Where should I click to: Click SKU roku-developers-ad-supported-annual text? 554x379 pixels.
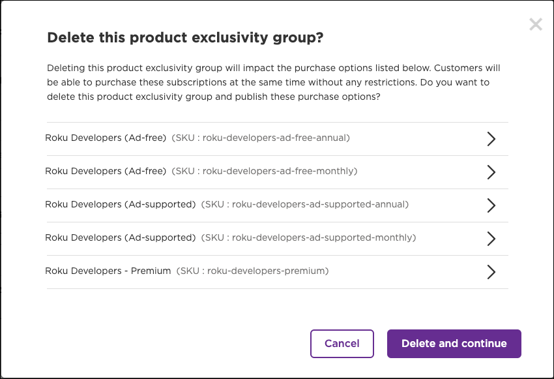click(x=305, y=204)
